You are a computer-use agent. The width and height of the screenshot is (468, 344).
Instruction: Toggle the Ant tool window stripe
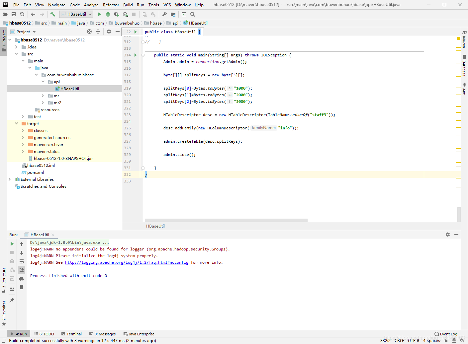464,89
